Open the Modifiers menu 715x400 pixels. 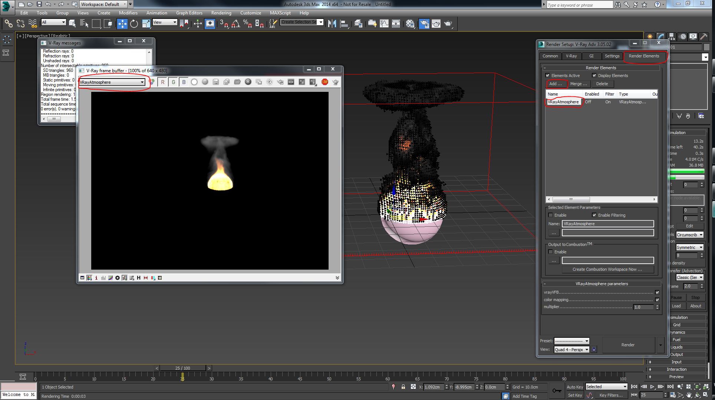click(x=128, y=13)
